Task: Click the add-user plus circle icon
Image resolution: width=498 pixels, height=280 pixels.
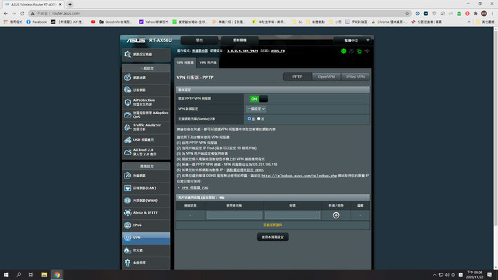Action: click(336, 215)
